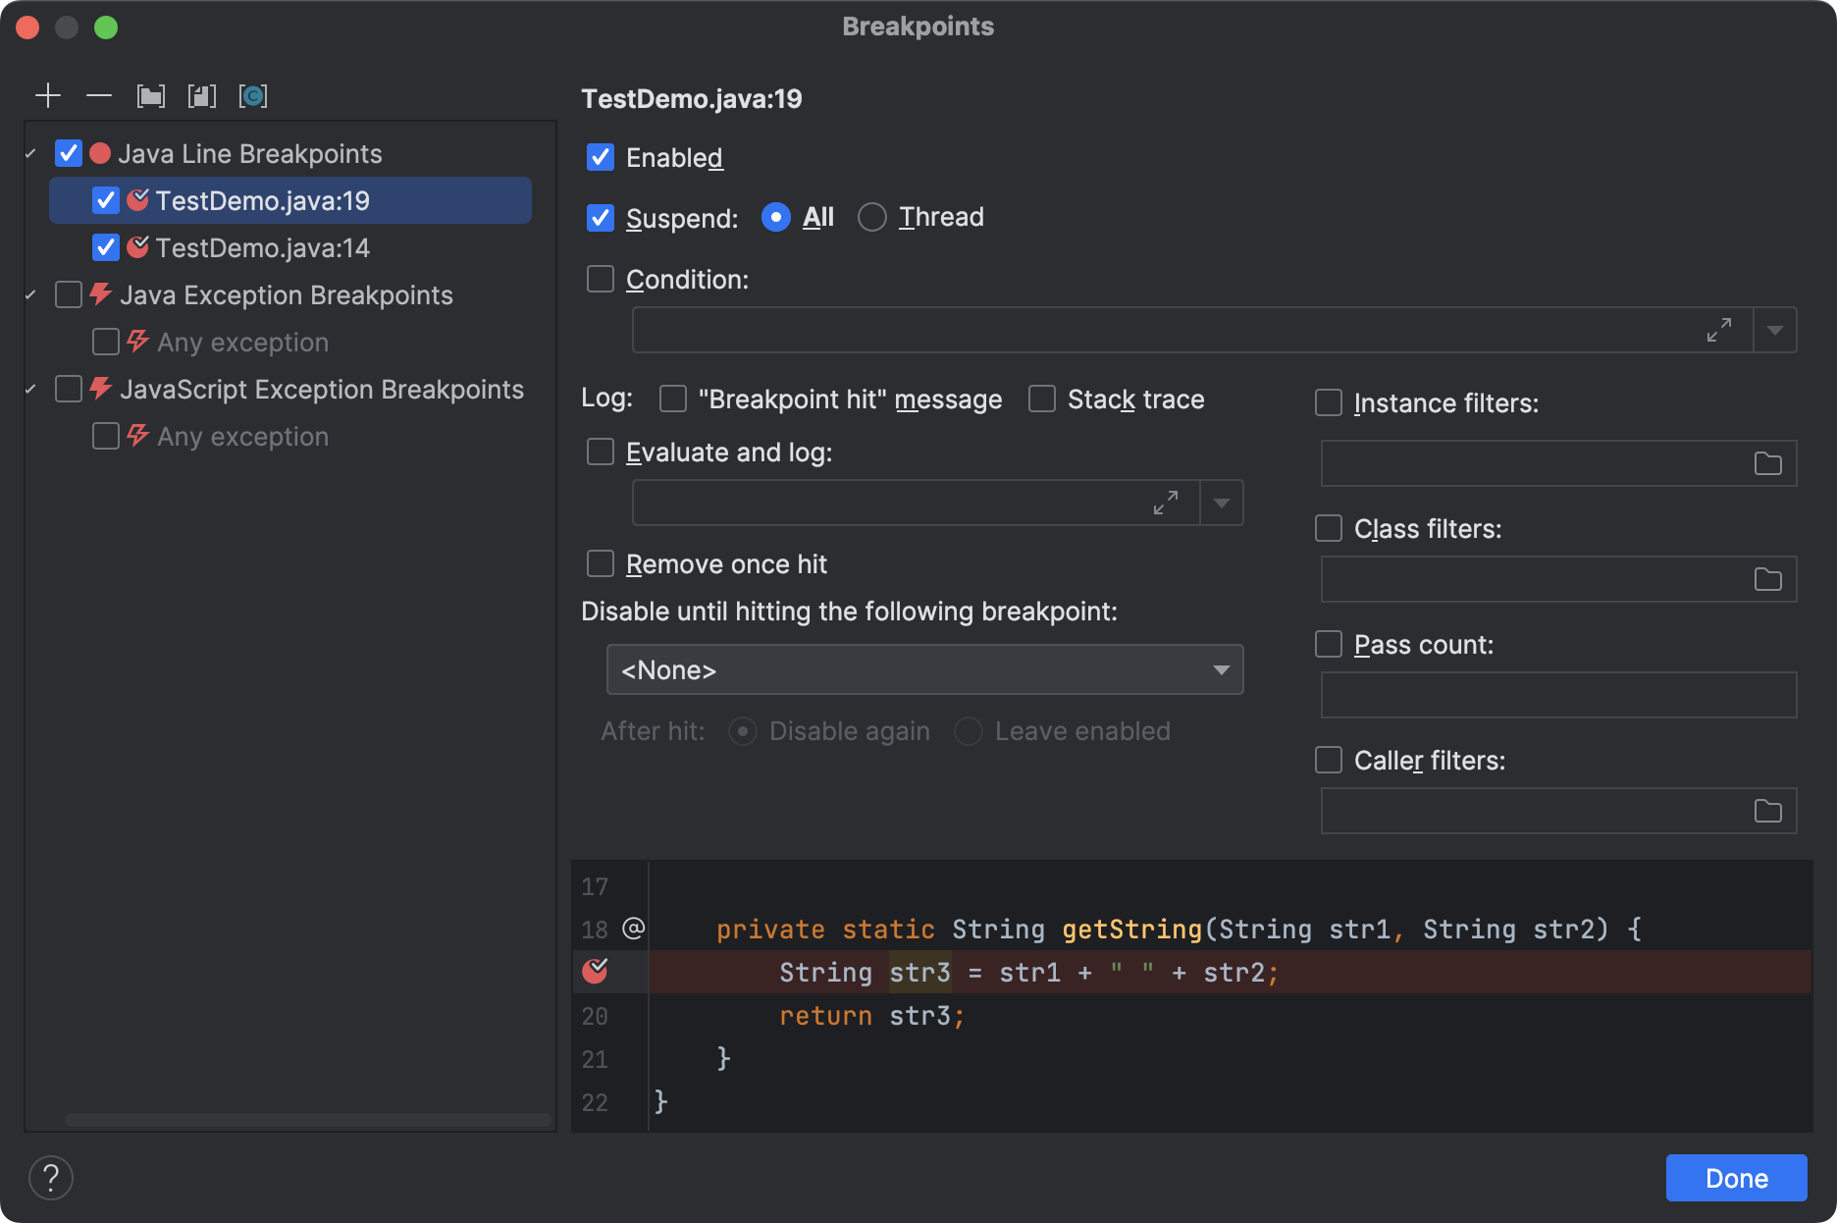The width and height of the screenshot is (1837, 1223).
Task: Open the Condition history dropdown arrow
Action: (x=1774, y=330)
